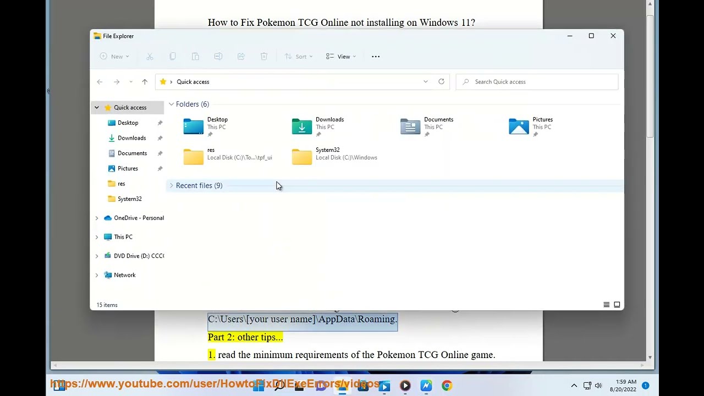Expand the Recent files (9) group
The image size is (704, 396).
pos(171,186)
